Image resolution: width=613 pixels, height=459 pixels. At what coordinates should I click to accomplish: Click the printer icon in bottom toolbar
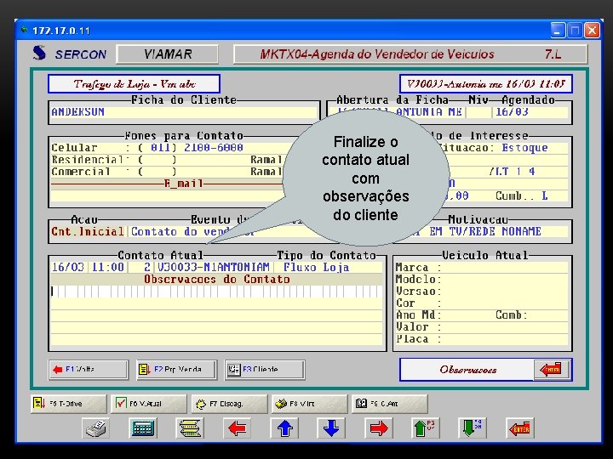pyautogui.click(x=95, y=428)
